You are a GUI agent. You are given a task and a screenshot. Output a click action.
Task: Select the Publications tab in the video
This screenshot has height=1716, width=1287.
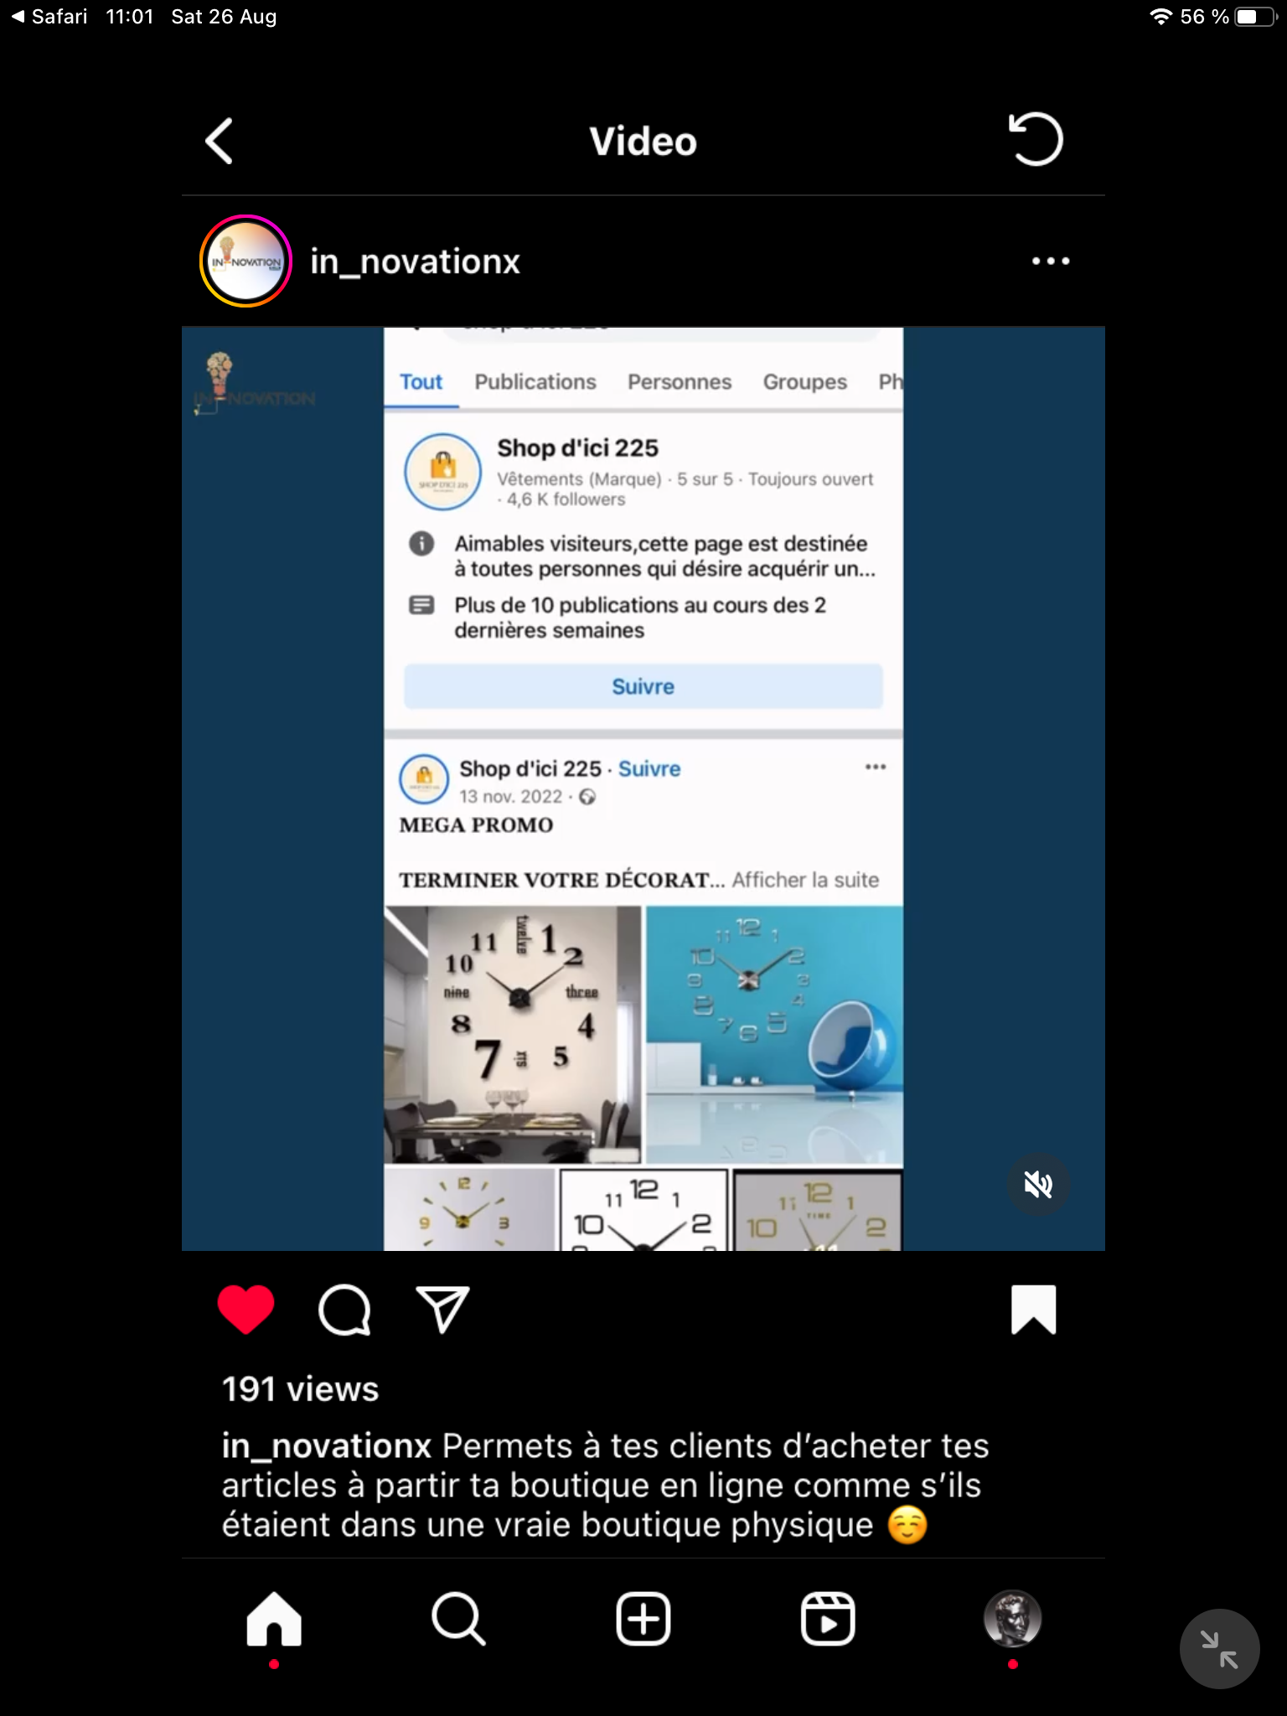[x=535, y=382]
